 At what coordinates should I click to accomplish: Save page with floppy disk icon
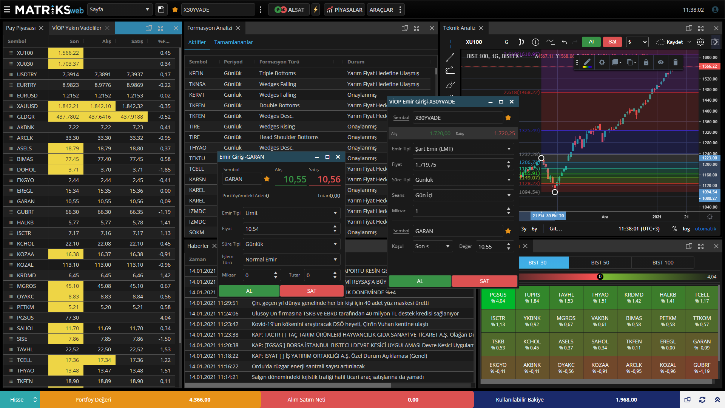(x=161, y=10)
